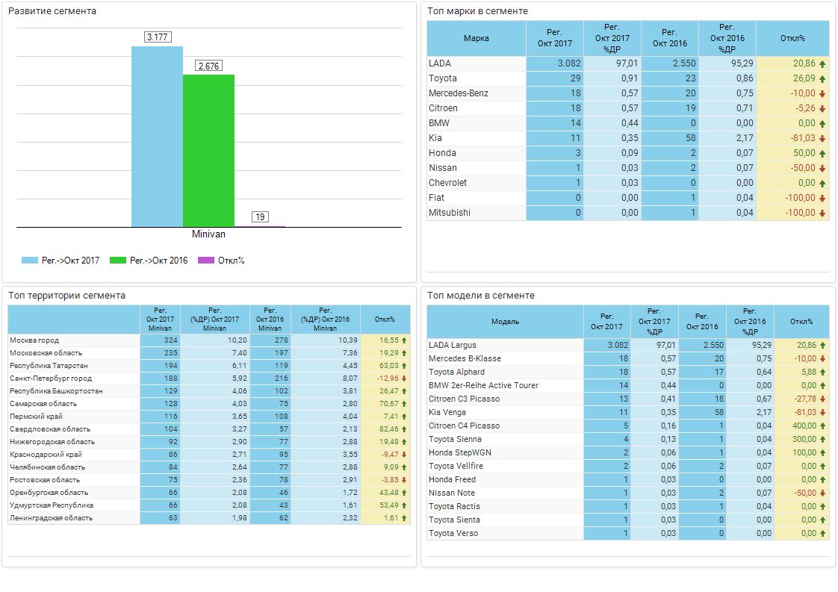Screen dimensions: 838x592
Task: Click the down arrow in the Mercedes B-Klasse row
Action: point(822,359)
